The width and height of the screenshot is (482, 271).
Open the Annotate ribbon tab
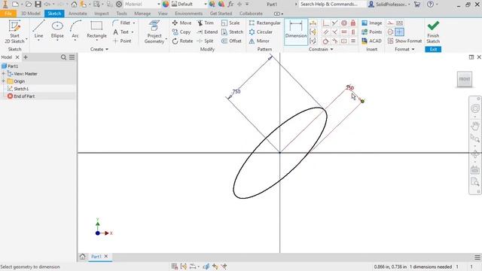pyautogui.click(x=78, y=14)
